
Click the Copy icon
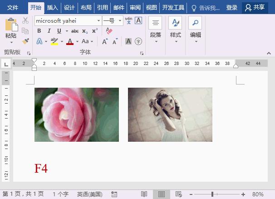(25, 31)
